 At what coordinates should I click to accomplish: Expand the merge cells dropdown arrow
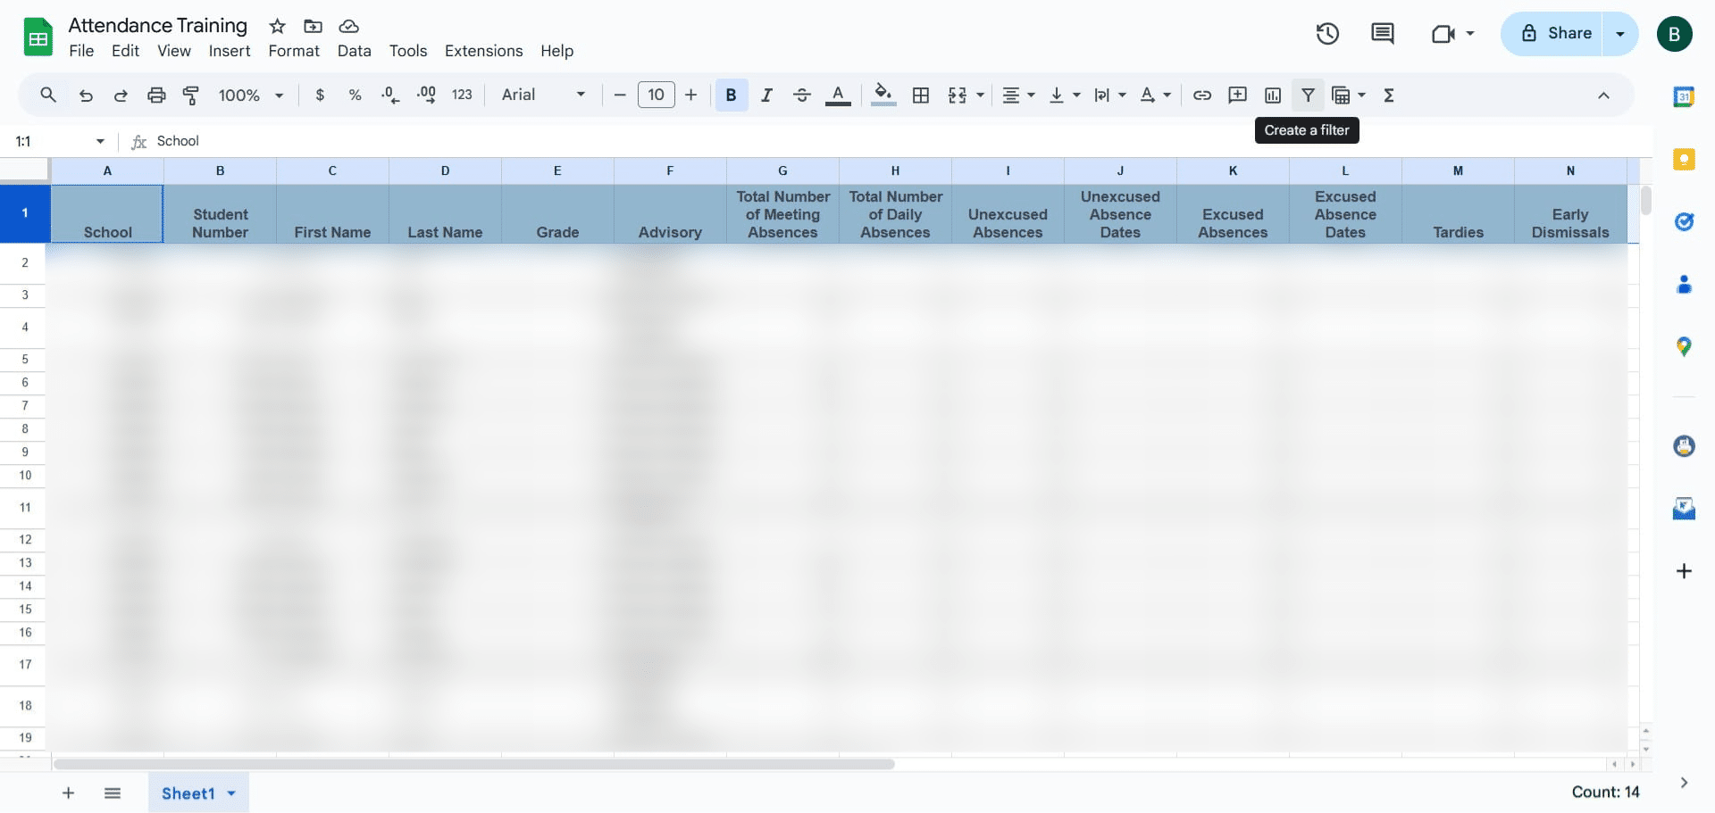pyautogui.click(x=980, y=95)
